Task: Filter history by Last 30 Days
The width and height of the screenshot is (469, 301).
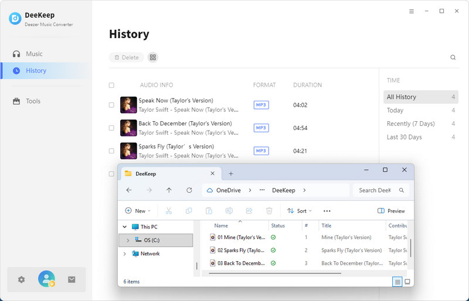Action: click(404, 137)
